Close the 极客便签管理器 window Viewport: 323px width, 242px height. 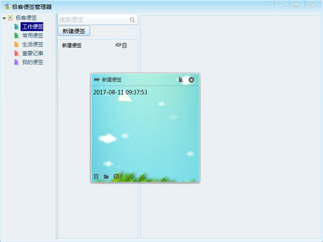point(312,6)
